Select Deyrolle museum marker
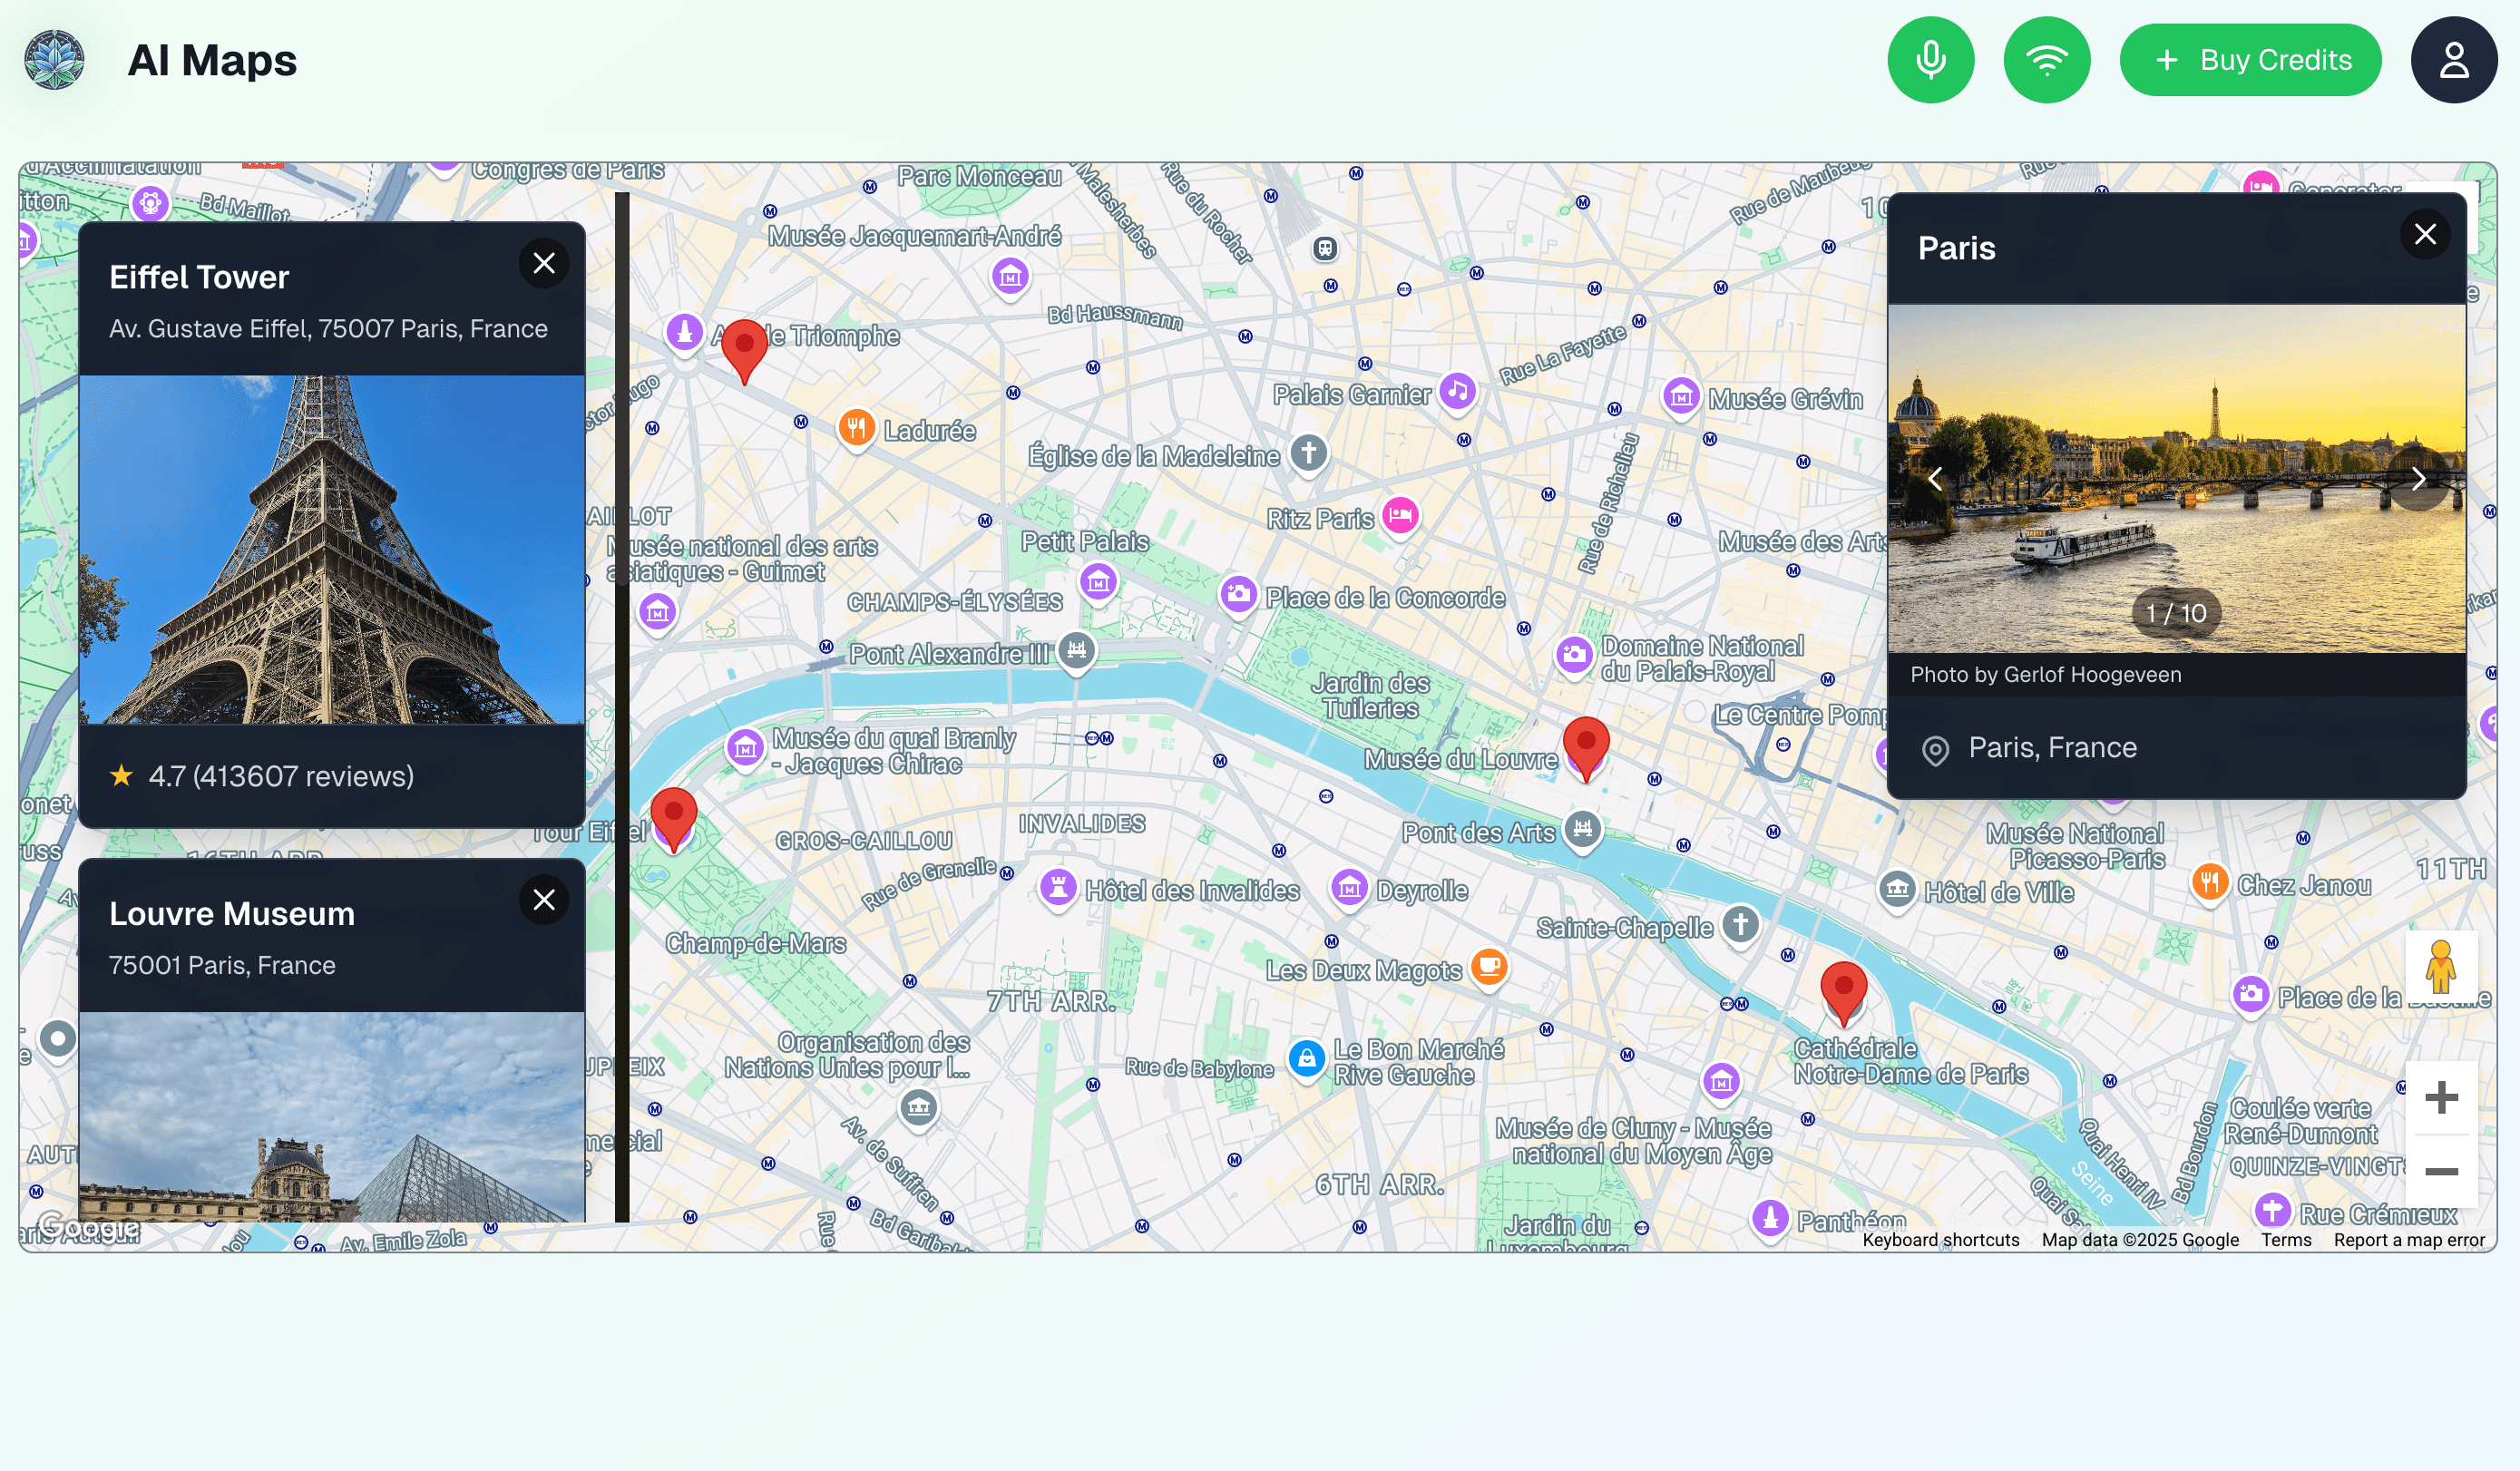Image resolution: width=2520 pixels, height=1471 pixels. (1349, 887)
